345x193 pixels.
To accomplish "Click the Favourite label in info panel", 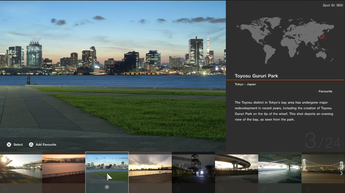I will point(325,91).
